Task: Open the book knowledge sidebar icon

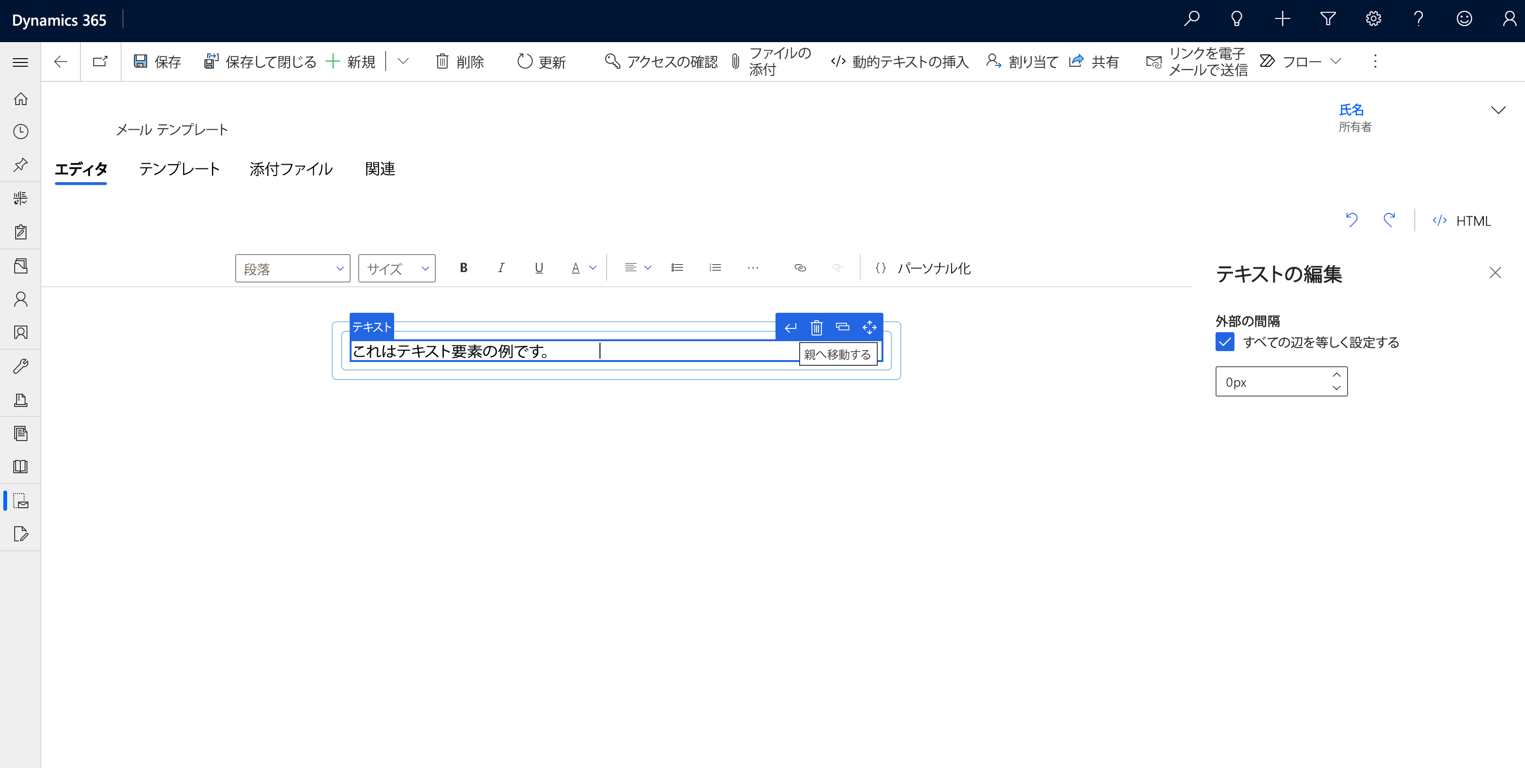Action: pyautogui.click(x=21, y=467)
